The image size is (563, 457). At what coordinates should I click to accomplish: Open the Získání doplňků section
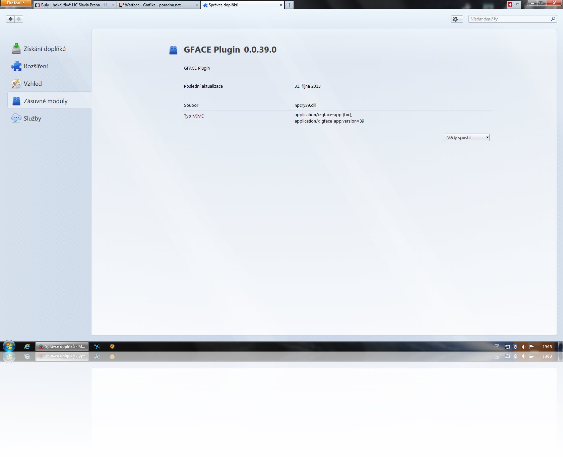tap(45, 49)
